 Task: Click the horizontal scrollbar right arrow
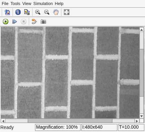pyautogui.click(x=137, y=121)
